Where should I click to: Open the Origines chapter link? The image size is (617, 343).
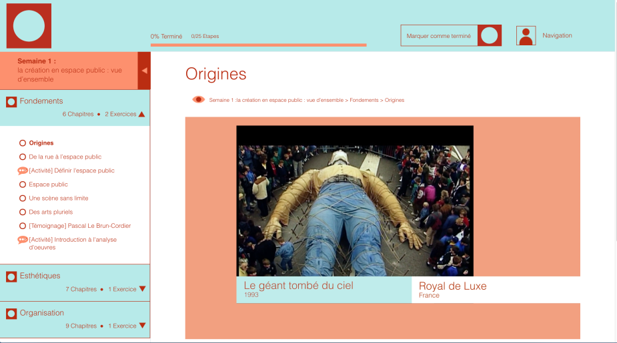(x=41, y=143)
